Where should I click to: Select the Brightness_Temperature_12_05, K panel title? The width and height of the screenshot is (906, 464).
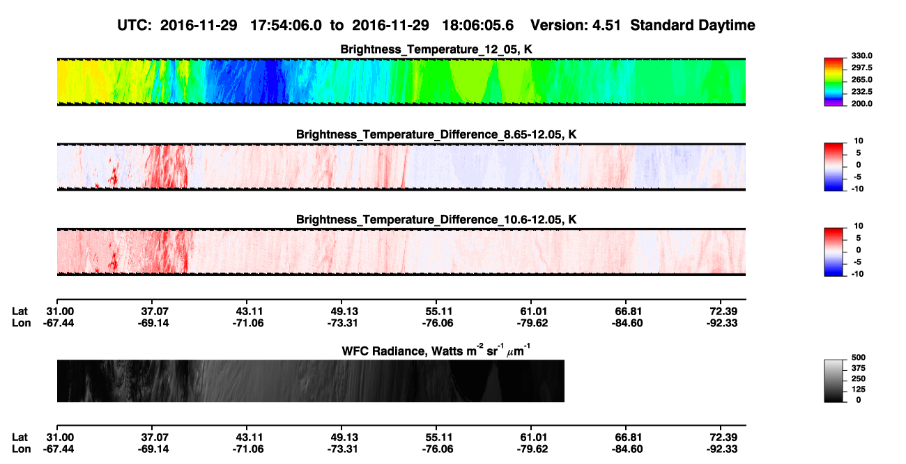click(436, 49)
